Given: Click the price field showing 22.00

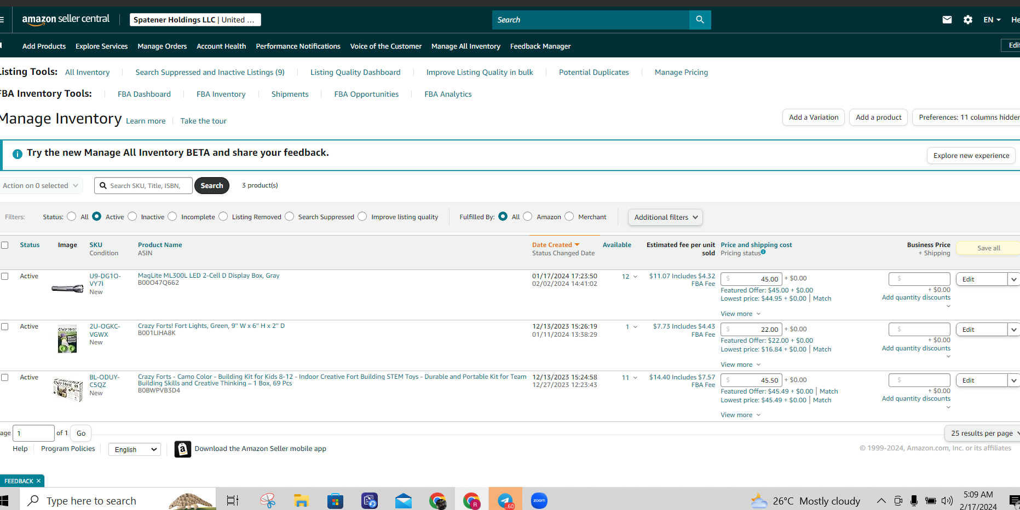Looking at the screenshot, I should click(751, 330).
